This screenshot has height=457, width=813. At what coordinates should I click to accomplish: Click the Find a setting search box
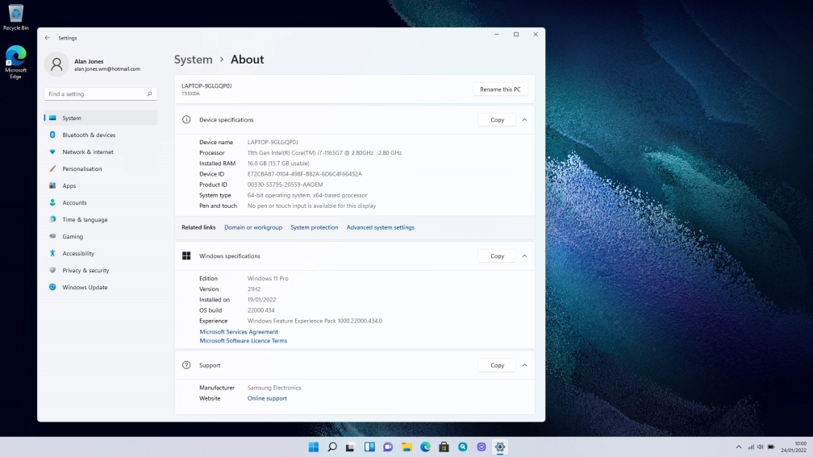pos(95,94)
